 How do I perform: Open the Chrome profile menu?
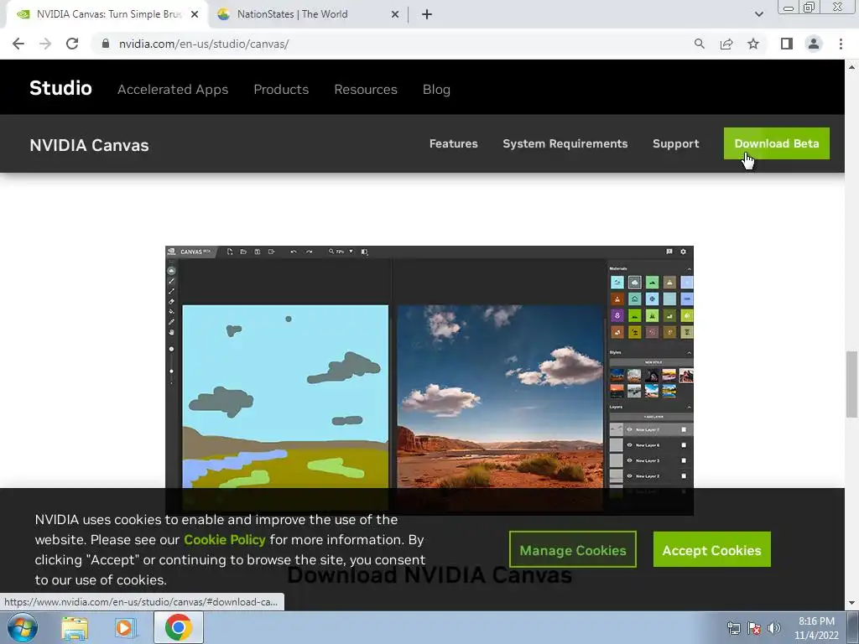[814, 44]
